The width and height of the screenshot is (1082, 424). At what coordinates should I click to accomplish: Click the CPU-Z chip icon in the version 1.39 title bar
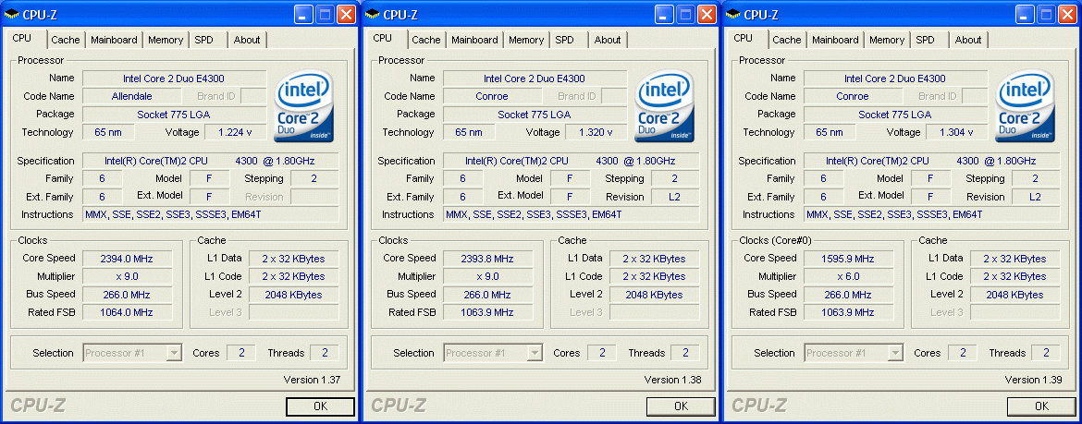(x=733, y=14)
